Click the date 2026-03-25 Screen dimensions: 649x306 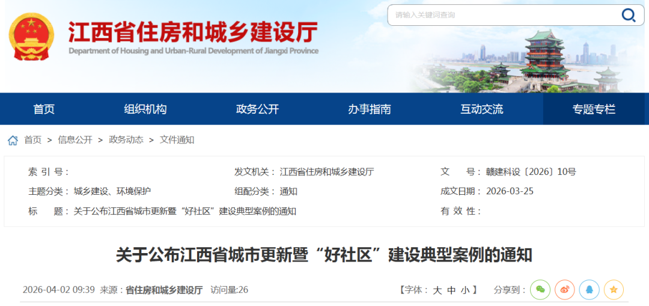pos(510,191)
